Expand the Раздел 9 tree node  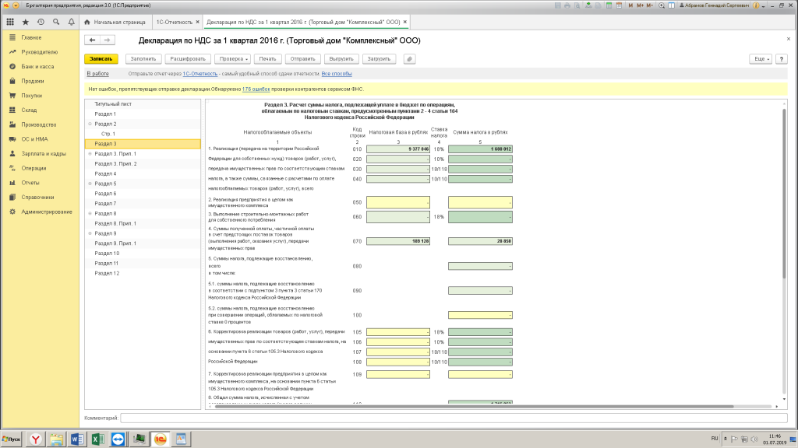click(x=90, y=233)
